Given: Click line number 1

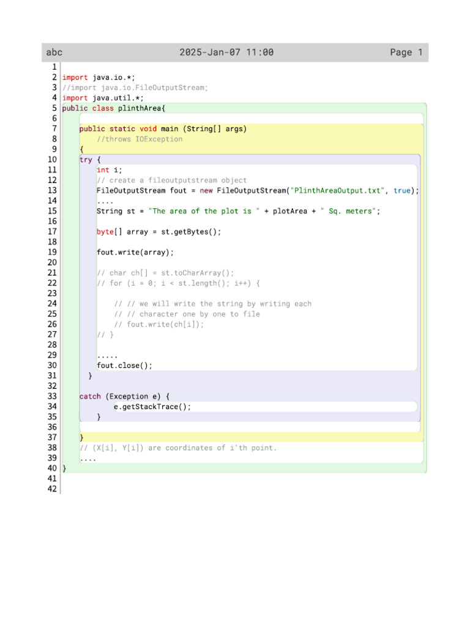Looking at the screenshot, I should tap(54, 67).
